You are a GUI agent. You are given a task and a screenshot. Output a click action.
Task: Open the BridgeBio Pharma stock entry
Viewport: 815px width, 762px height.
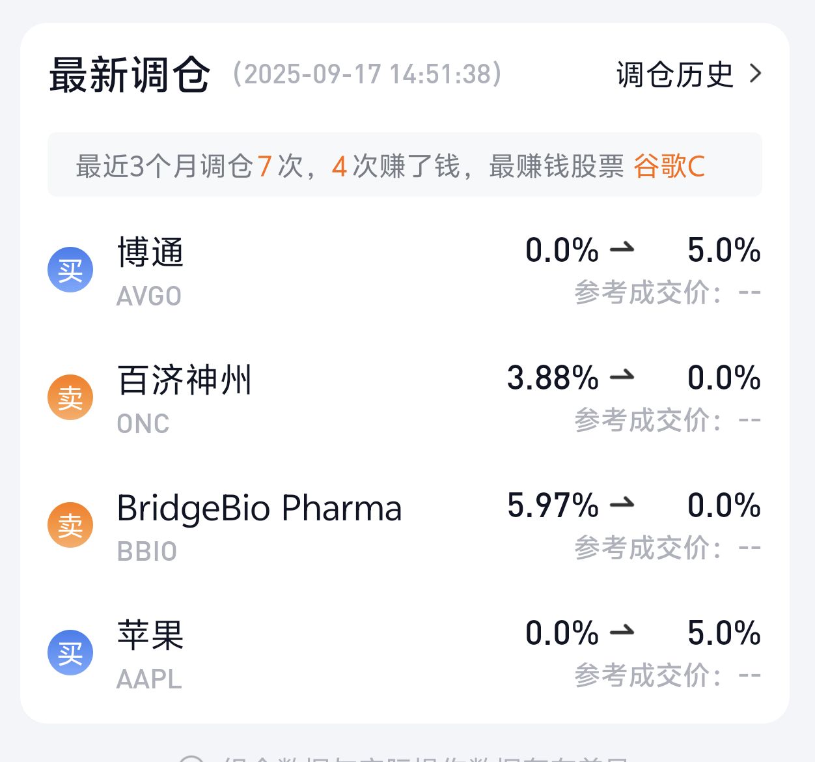(x=259, y=508)
